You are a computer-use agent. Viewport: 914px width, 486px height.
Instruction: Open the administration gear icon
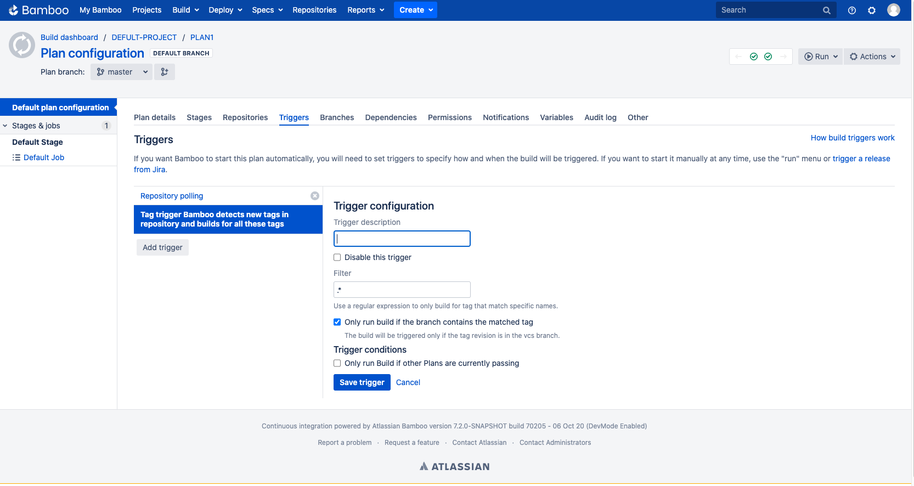click(x=872, y=10)
